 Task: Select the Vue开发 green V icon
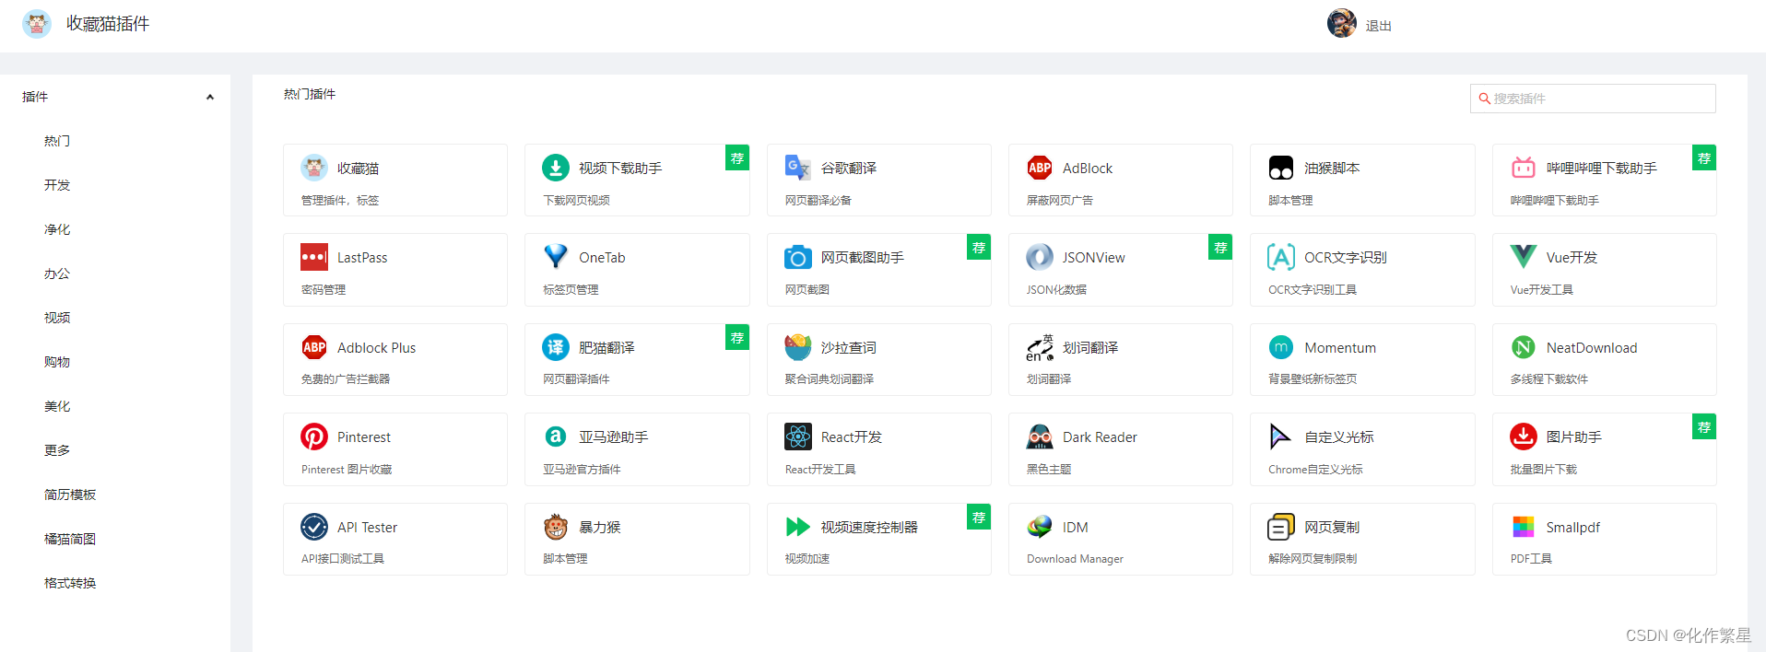tap(1524, 257)
